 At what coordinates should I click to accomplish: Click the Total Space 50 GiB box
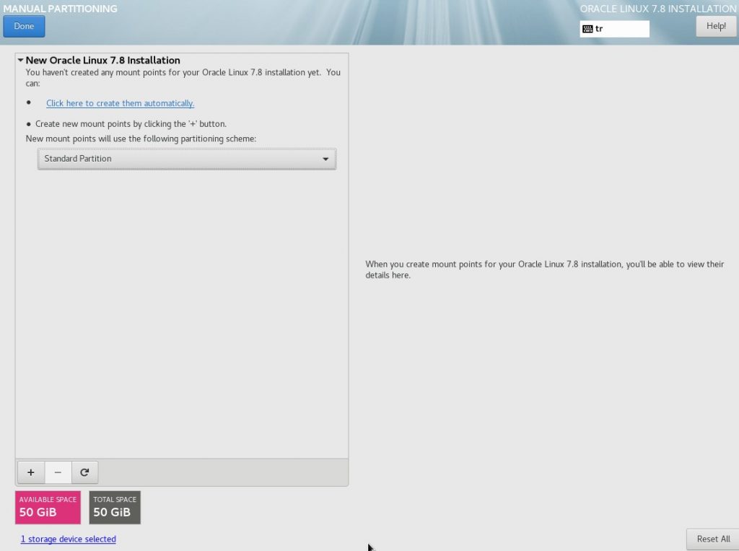coord(115,507)
